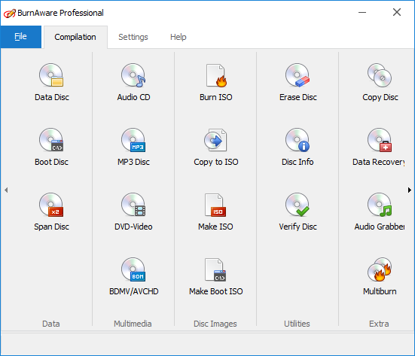Open the Make ISO tool
The width and height of the screenshot is (415, 356).
[x=215, y=211]
